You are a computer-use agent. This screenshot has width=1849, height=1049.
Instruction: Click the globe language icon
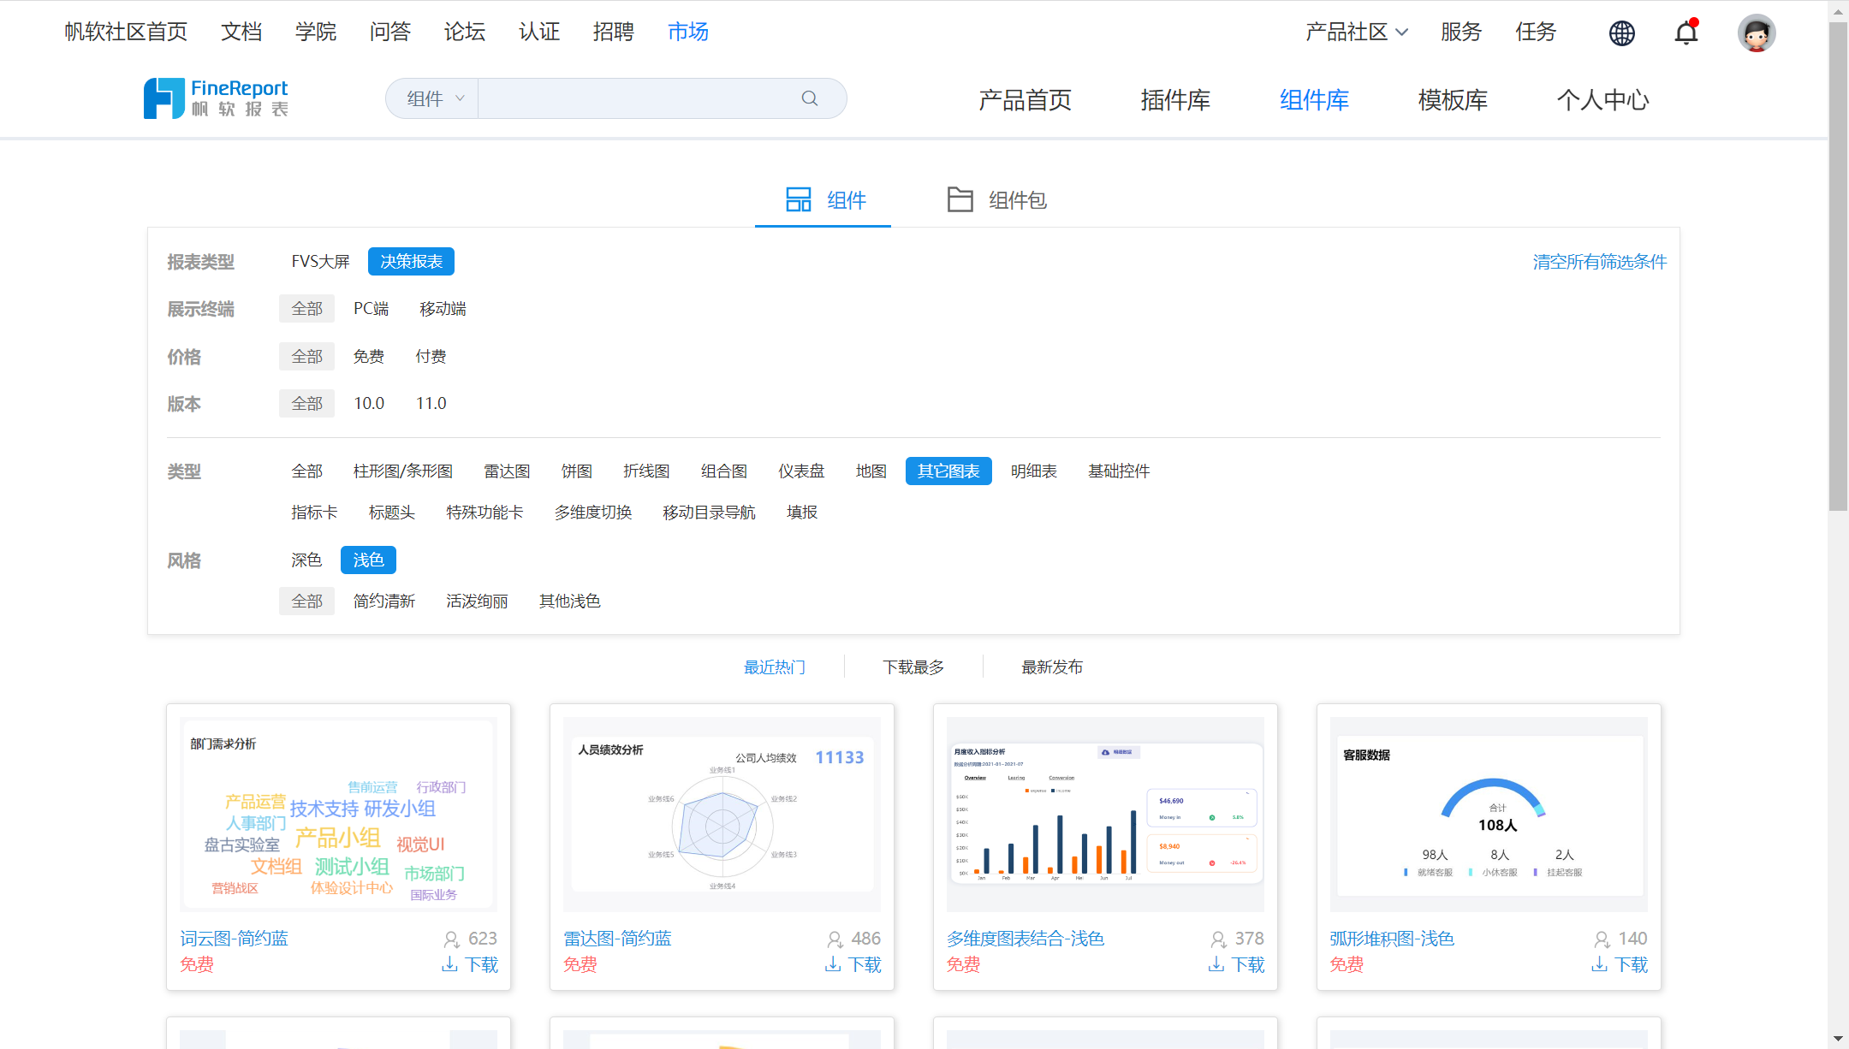point(1621,33)
